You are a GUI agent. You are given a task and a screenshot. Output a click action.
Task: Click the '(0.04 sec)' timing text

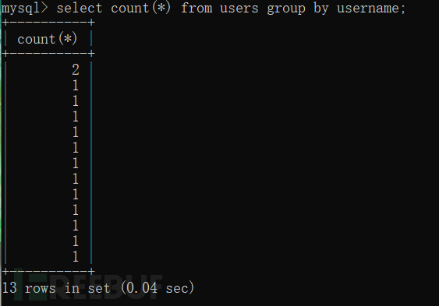coord(158,287)
